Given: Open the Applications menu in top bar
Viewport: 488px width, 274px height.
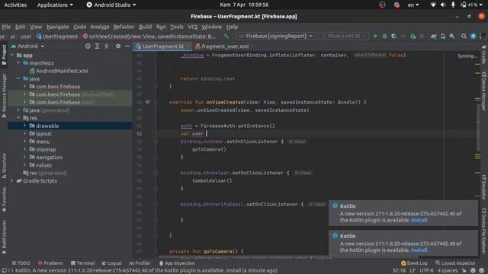Looking at the screenshot, I should pos(55,5).
